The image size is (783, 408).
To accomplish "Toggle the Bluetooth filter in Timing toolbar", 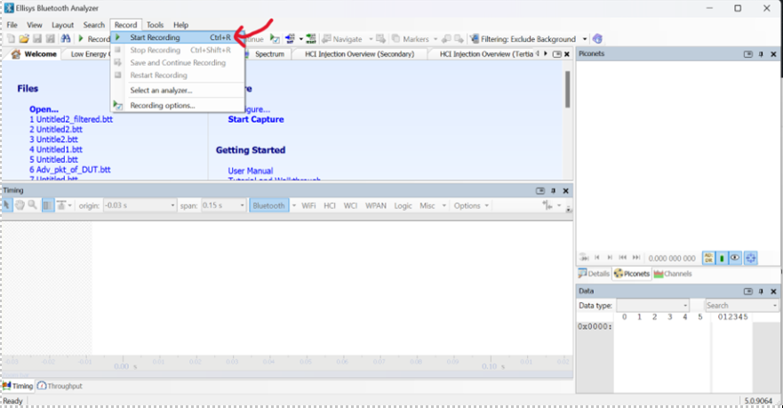I will [268, 205].
